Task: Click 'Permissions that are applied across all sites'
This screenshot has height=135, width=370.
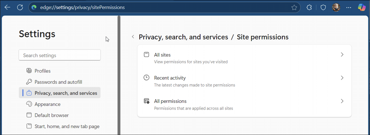Action: click(194, 108)
